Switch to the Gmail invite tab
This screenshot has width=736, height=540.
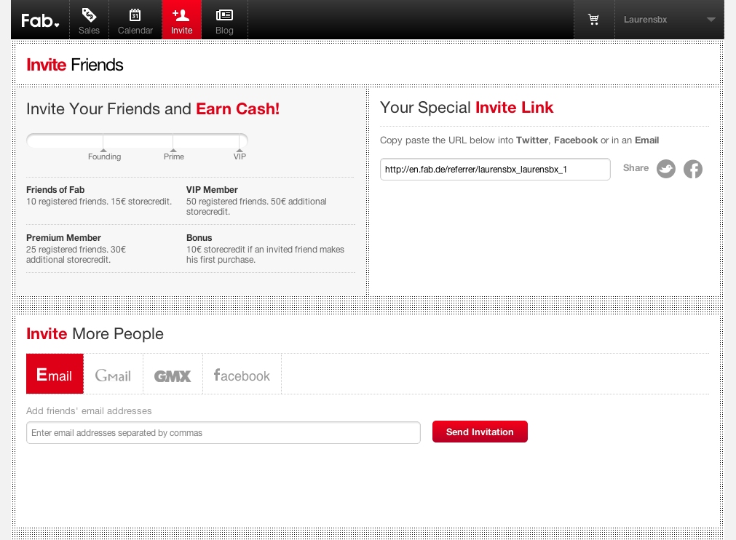(113, 375)
